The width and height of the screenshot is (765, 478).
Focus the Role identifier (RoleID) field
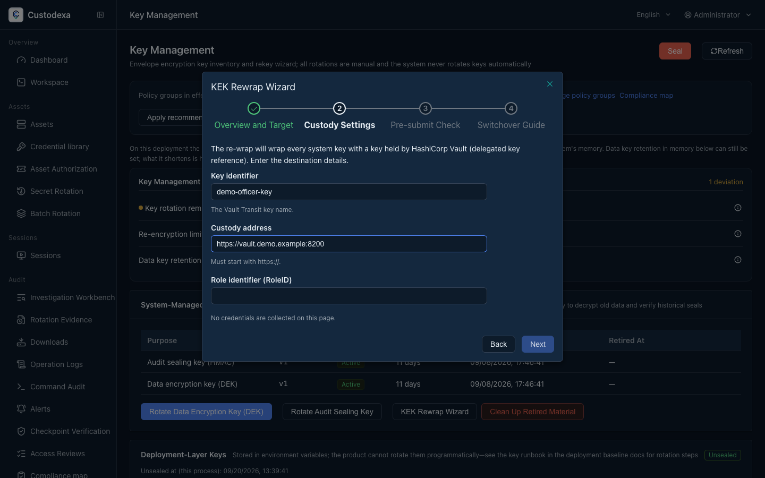click(x=349, y=296)
